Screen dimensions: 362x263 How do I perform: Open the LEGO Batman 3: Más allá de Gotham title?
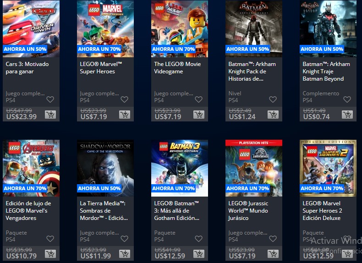coord(176,211)
